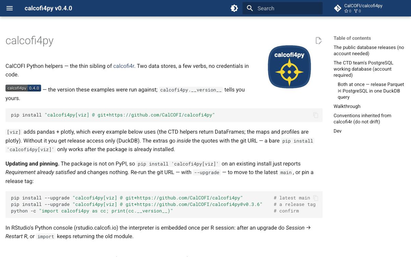The image size is (411, 257).
Task: Click the 'main' inline code text
Action: (286, 172)
